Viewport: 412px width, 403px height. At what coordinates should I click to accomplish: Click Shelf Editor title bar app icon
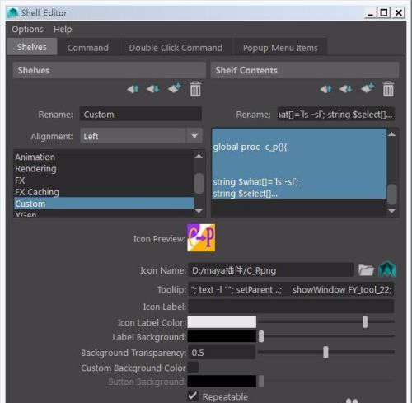[x=13, y=12]
